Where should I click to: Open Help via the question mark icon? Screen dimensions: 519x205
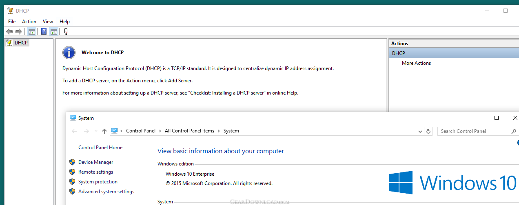44,31
